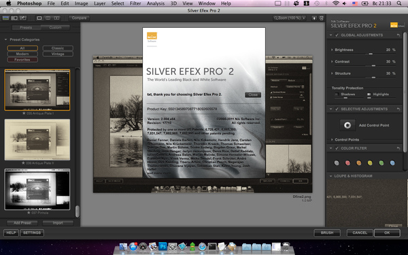Expand the Control Points list
This screenshot has width=408, height=255.
332,139
